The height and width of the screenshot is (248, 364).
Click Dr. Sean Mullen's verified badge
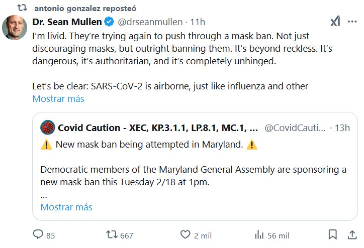click(109, 22)
